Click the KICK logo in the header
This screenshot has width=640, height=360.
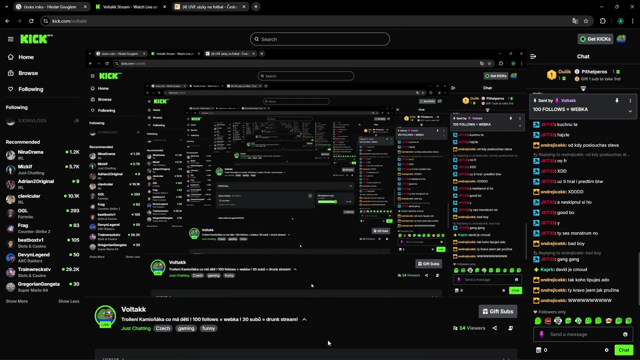[x=36, y=38]
